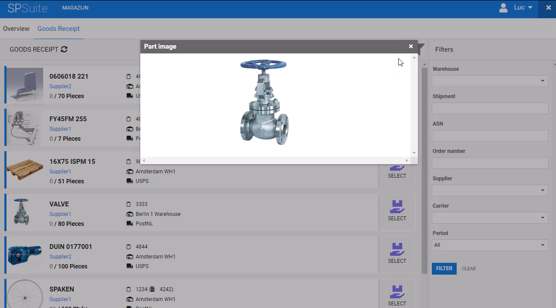Click the Shipment filter field

pos(490,108)
